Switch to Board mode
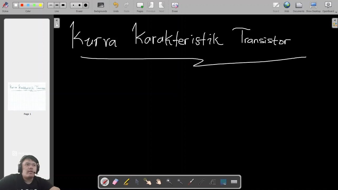Image resolution: width=338 pixels, height=190 pixels. [x=276, y=7]
